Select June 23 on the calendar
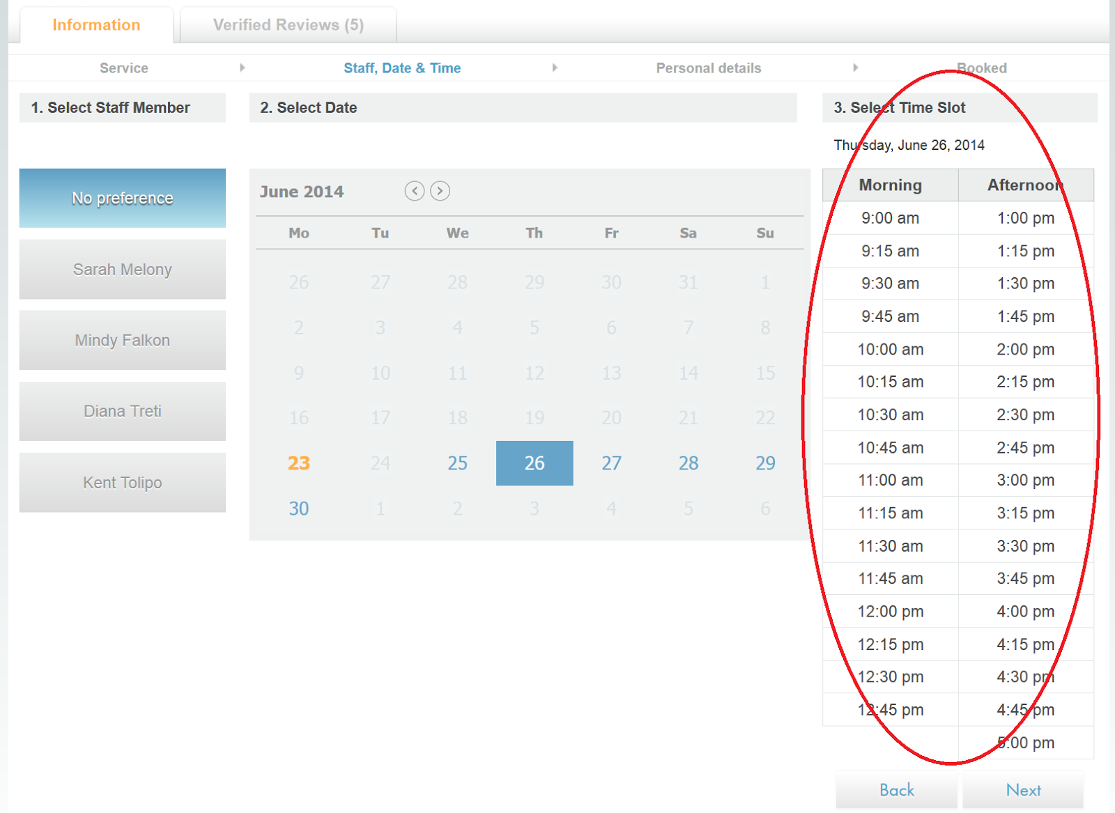1115x813 pixels. click(x=298, y=463)
